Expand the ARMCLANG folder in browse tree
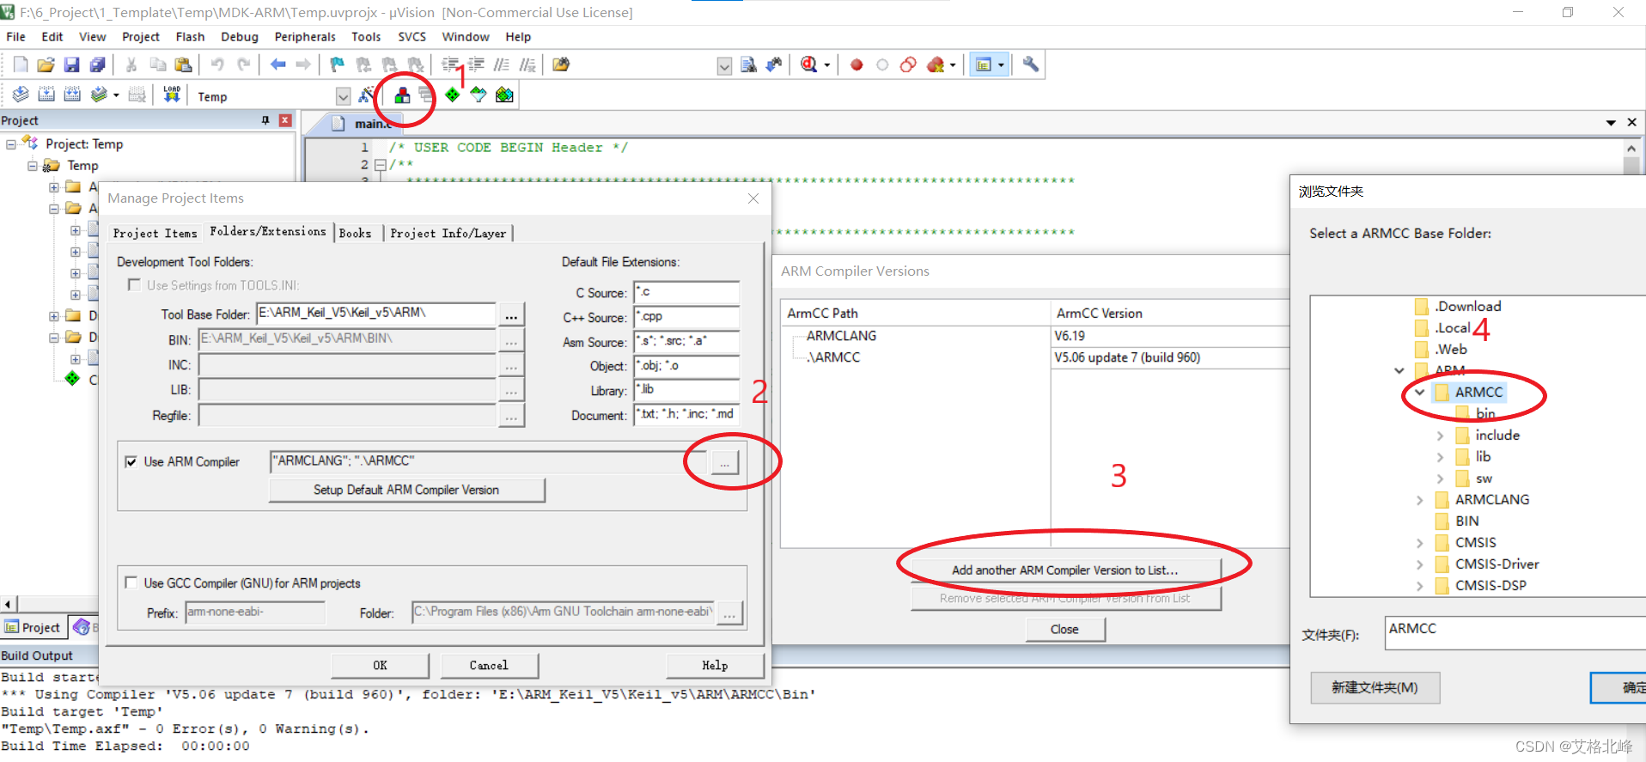Screen dimensions: 1646x762 (x=1419, y=500)
